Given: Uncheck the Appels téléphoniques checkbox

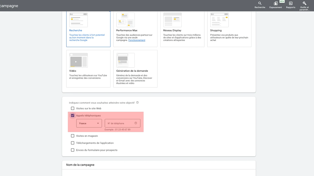Looking at the screenshot, I should 73,115.
